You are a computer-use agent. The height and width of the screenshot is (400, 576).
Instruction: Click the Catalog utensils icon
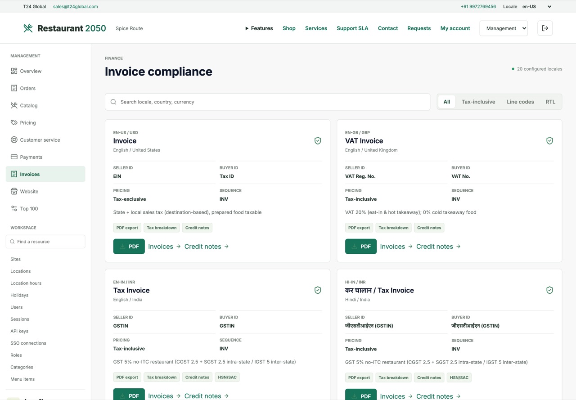tap(14, 105)
